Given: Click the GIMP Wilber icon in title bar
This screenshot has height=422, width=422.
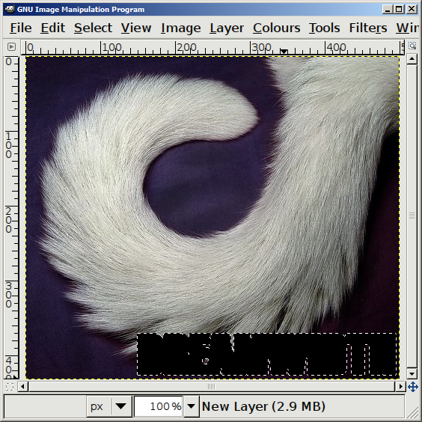Looking at the screenshot, I should click(10, 10).
